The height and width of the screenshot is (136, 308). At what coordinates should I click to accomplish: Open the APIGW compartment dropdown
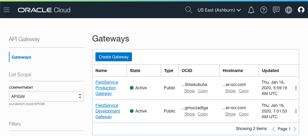[x=46, y=96]
